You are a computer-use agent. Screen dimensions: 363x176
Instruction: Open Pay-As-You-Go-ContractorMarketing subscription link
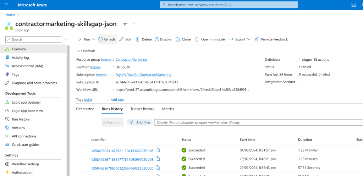tap(144, 75)
